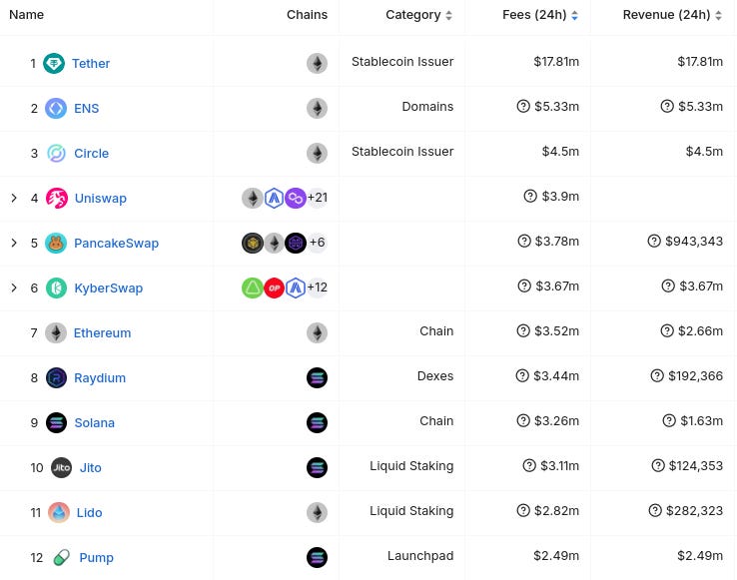The width and height of the screenshot is (737, 580).
Task: Click Tether fees value $17.81m
Action: pyautogui.click(x=556, y=62)
